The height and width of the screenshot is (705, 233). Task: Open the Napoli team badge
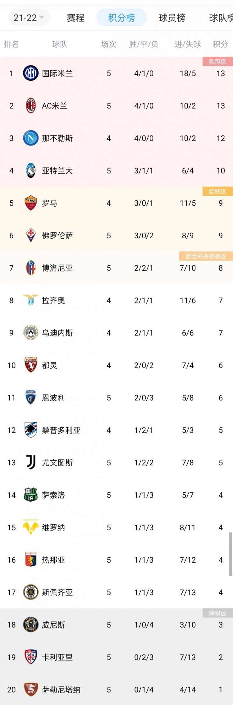[30, 138]
